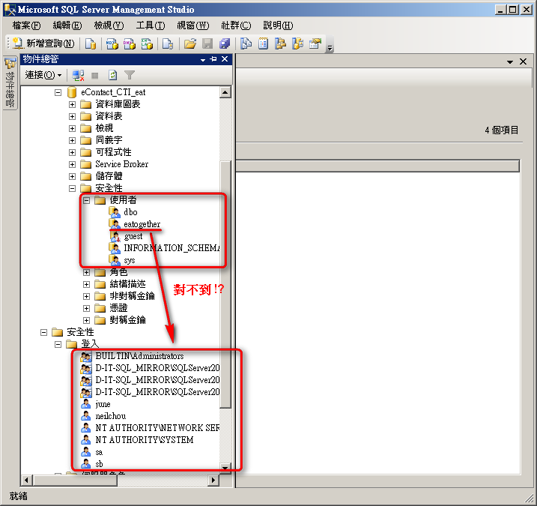Click the Summary toolbar icon
537x506 pixels.
pos(263,43)
